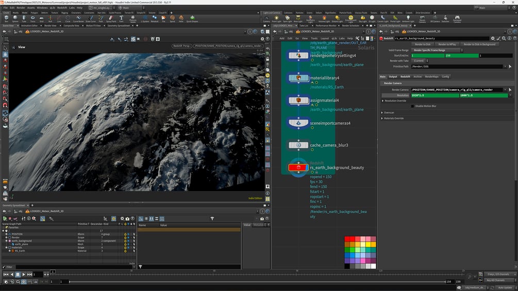Click the Torus shelf tool
Image resolution: width=518 pixels, height=291 pixels.
point(33,19)
